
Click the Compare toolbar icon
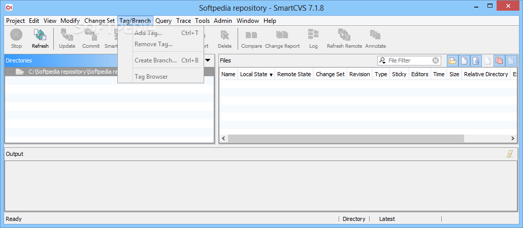251,35
